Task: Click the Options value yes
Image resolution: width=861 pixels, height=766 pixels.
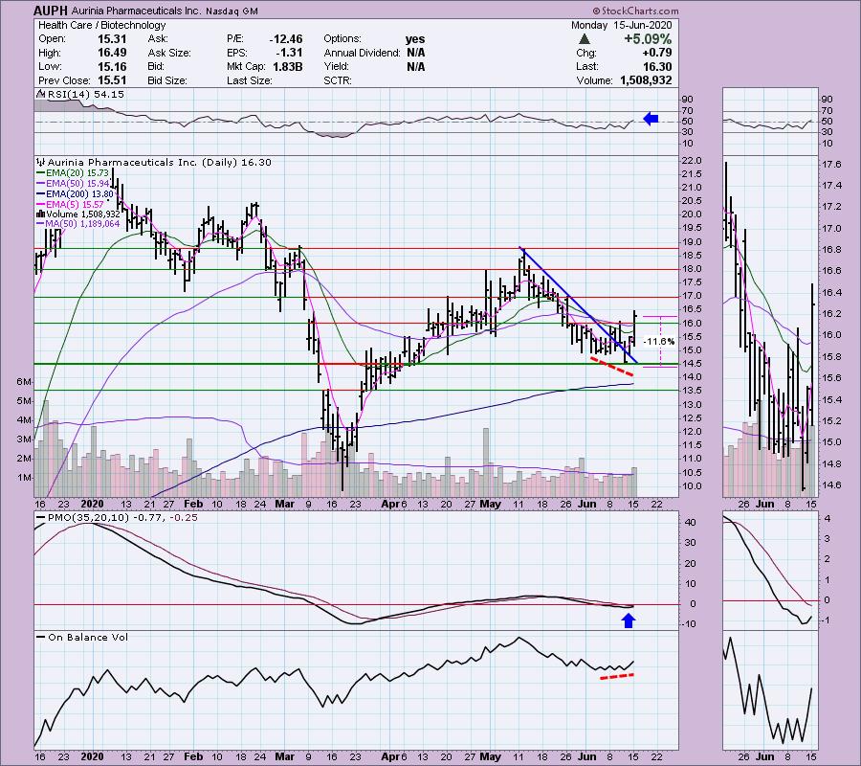Action: point(414,39)
